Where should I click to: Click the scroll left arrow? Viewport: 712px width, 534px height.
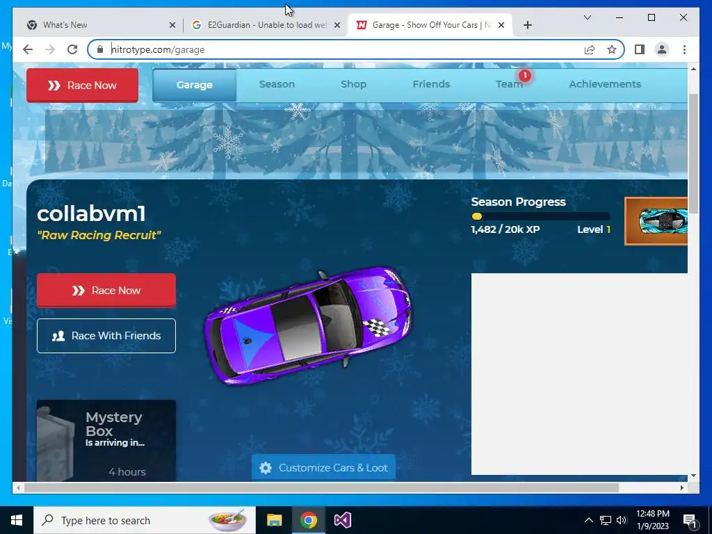[x=17, y=487]
